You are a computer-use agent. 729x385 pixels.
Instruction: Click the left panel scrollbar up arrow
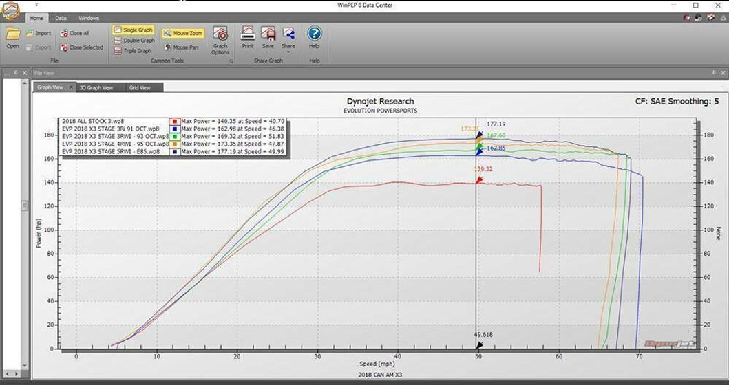25,82
